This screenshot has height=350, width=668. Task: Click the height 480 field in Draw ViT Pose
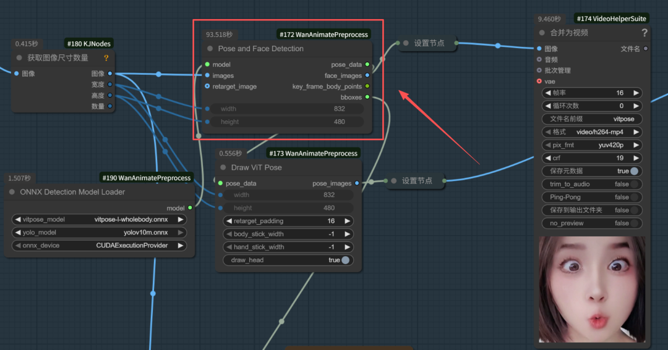tap(288, 208)
